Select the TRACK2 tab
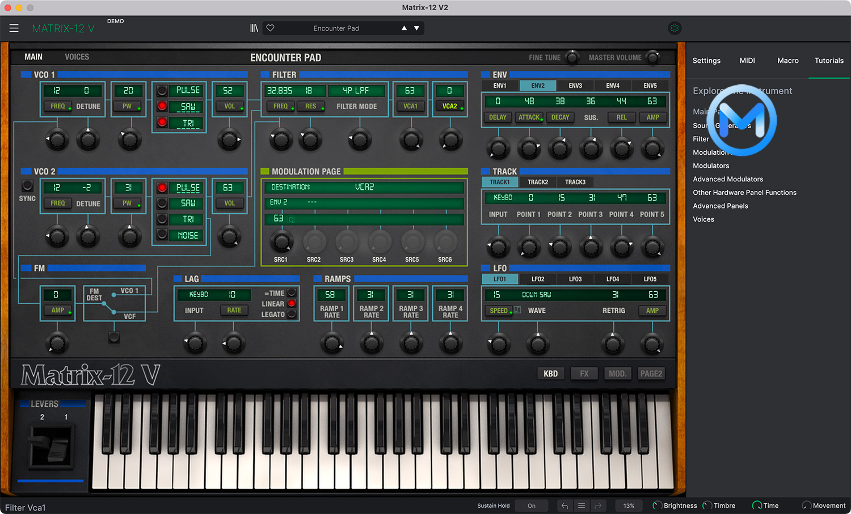Viewport: 851px width, 514px height. (538, 182)
